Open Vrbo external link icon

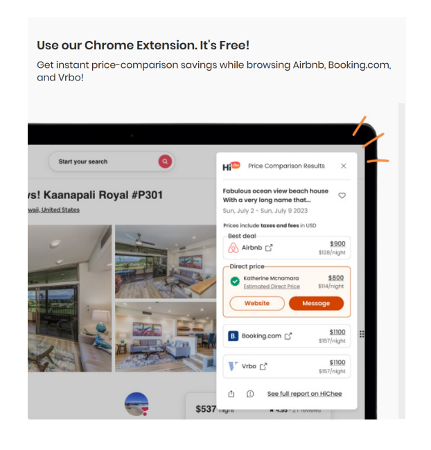(x=263, y=367)
